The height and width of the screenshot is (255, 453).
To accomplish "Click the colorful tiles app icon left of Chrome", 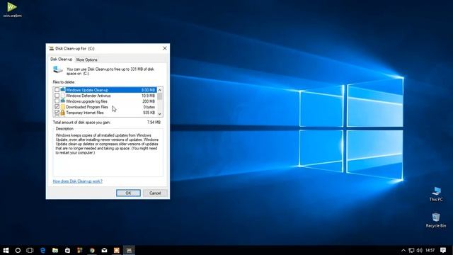I will (80, 250).
